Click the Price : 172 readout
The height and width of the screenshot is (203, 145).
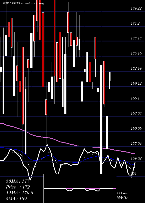[18, 187]
